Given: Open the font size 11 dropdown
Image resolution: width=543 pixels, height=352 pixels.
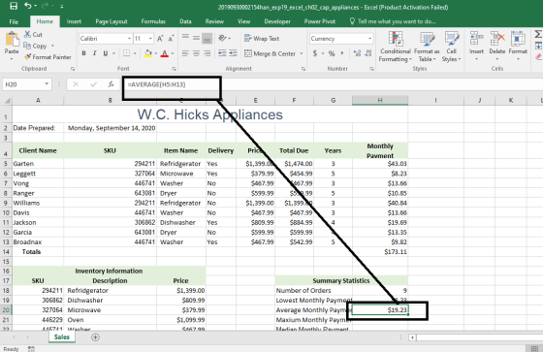Looking at the screenshot, I should tap(150, 39).
